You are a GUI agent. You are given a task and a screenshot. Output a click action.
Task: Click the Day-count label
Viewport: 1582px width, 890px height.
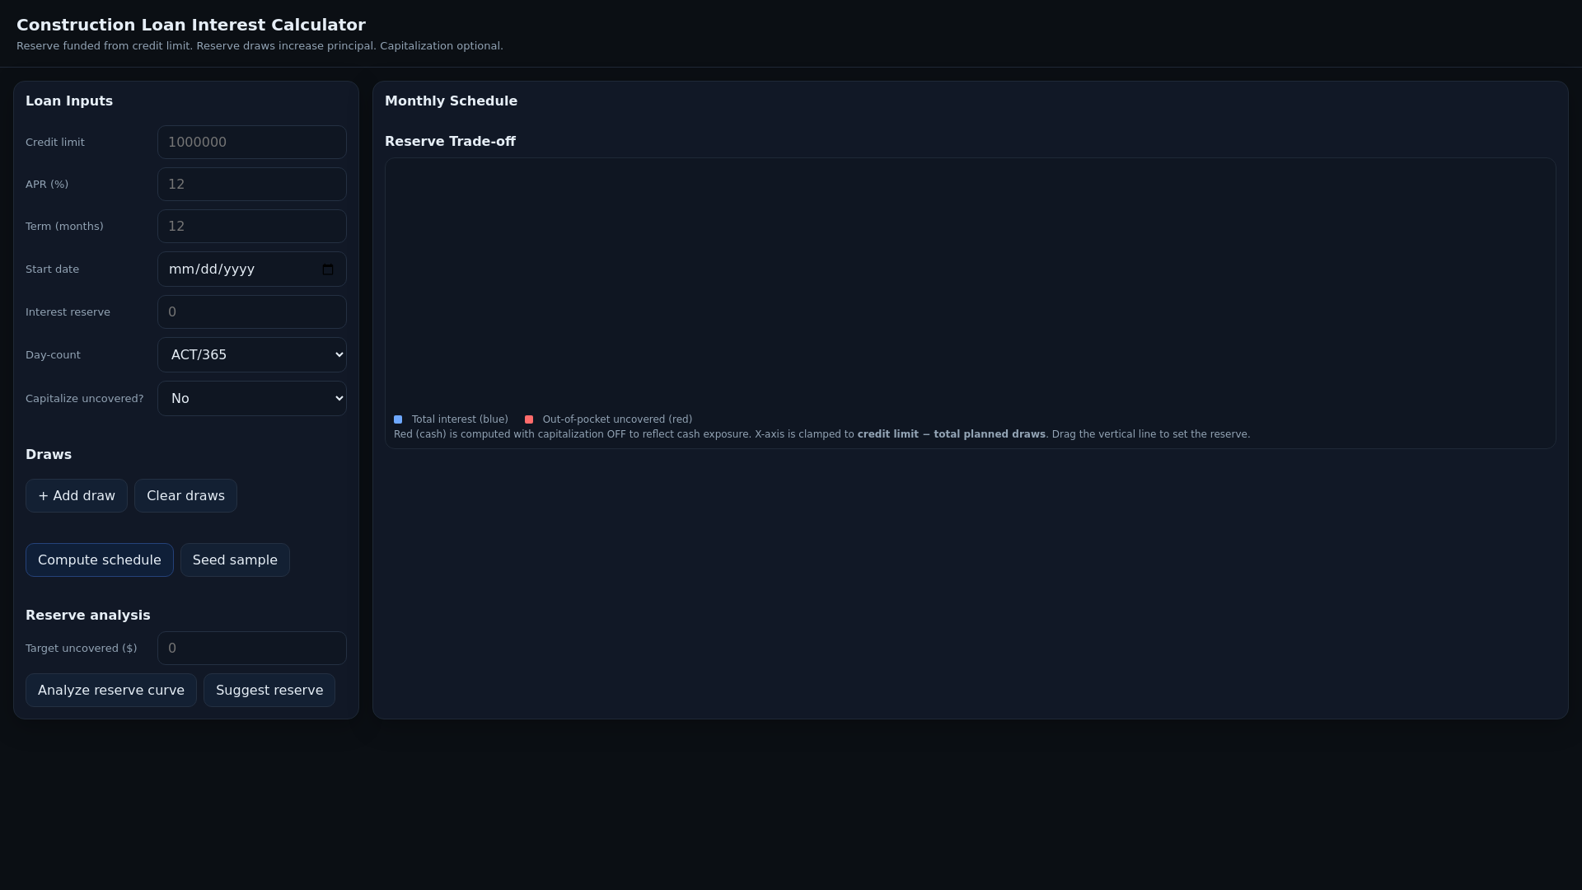tap(53, 354)
